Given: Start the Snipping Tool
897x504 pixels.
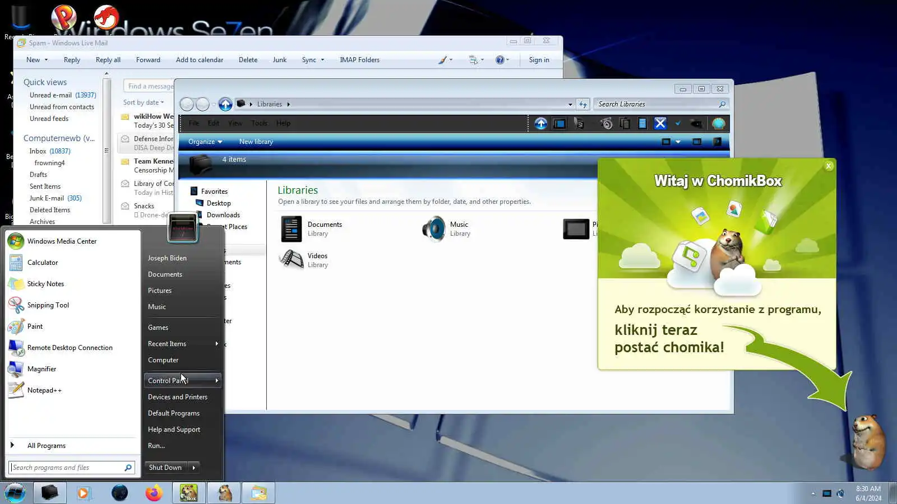Looking at the screenshot, I should coord(72,305).
